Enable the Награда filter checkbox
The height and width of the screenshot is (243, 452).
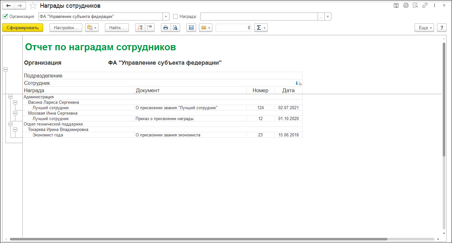(x=175, y=16)
